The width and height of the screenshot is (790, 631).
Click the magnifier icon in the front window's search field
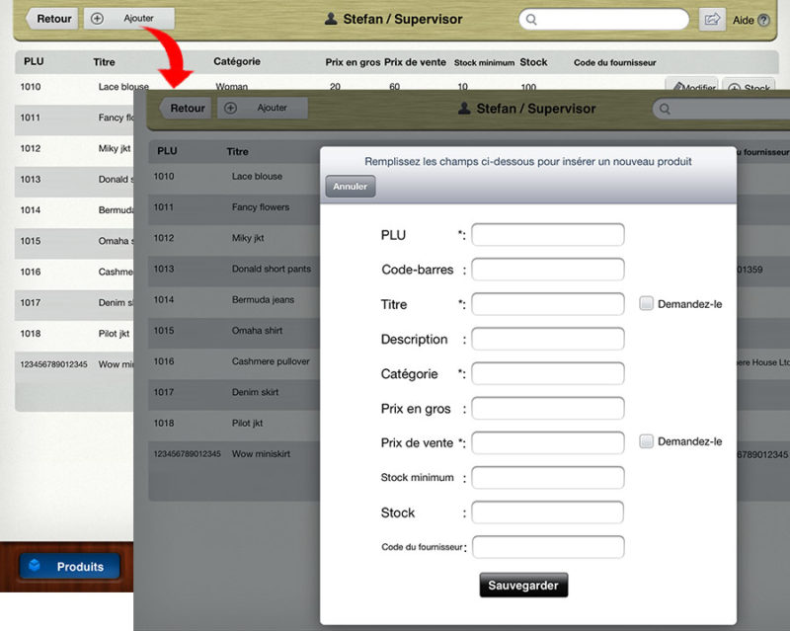(666, 109)
